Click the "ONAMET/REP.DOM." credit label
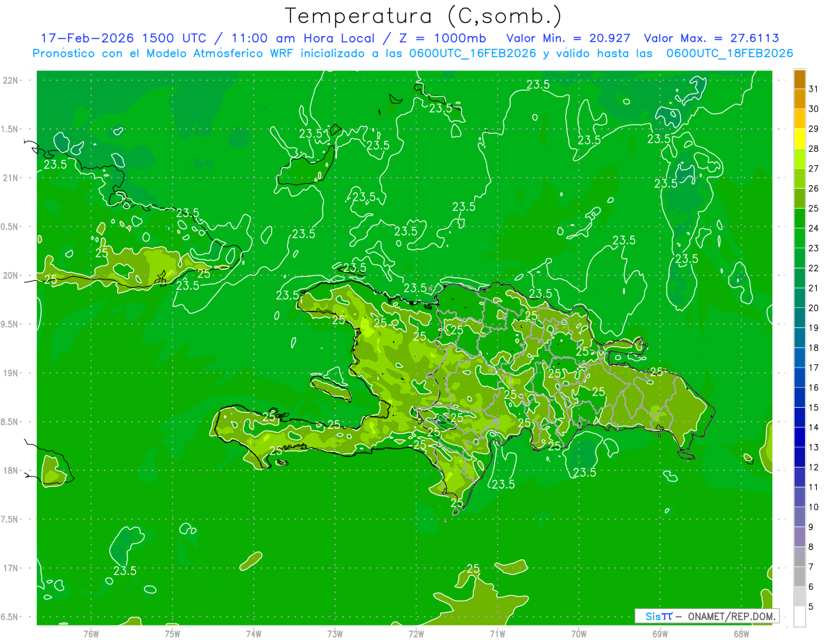Screen dimensions: 832x643 point(731,616)
